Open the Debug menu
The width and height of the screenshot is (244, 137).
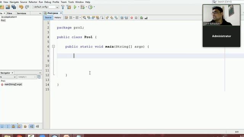click(48, 2)
